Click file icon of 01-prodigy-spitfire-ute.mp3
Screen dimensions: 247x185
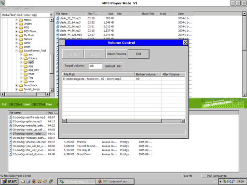(11, 117)
